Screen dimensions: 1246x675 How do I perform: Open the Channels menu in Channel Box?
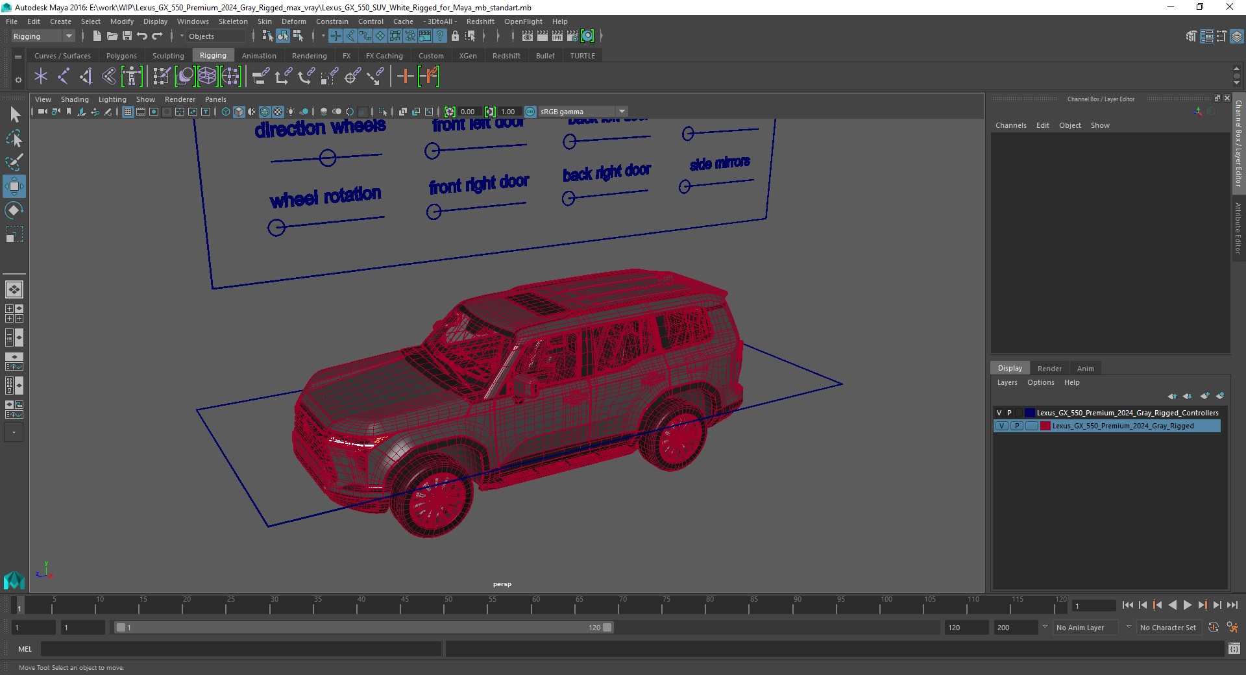pyautogui.click(x=1010, y=125)
